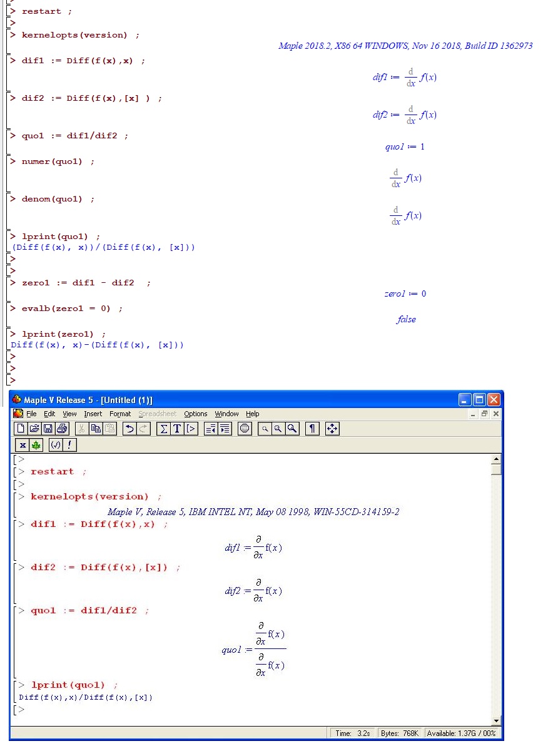Click 'dif2 := Diff(f(x),[x])' in Maple V window
This screenshot has width=548, height=756.
pyautogui.click(x=99, y=568)
